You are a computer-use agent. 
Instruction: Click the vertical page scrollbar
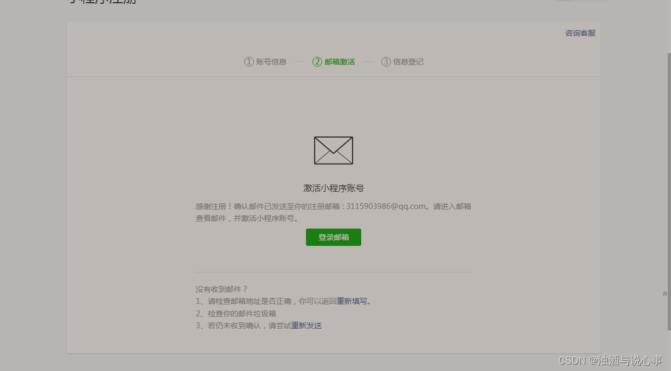coord(669,191)
